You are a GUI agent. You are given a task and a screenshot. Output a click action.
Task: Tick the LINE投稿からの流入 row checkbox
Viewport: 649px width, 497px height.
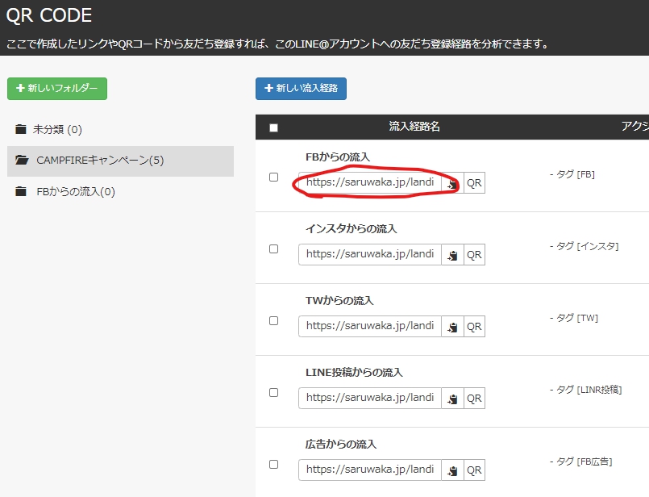[273, 393]
